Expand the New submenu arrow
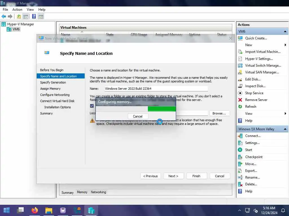The width and height of the screenshot is (289, 216). point(285,45)
